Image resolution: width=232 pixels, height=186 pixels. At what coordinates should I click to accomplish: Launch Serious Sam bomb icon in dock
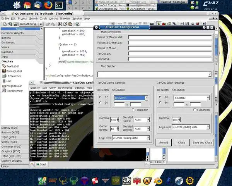click(190, 181)
